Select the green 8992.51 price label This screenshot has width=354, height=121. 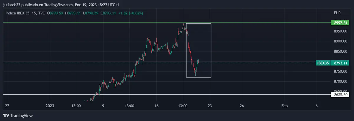(x=340, y=23)
